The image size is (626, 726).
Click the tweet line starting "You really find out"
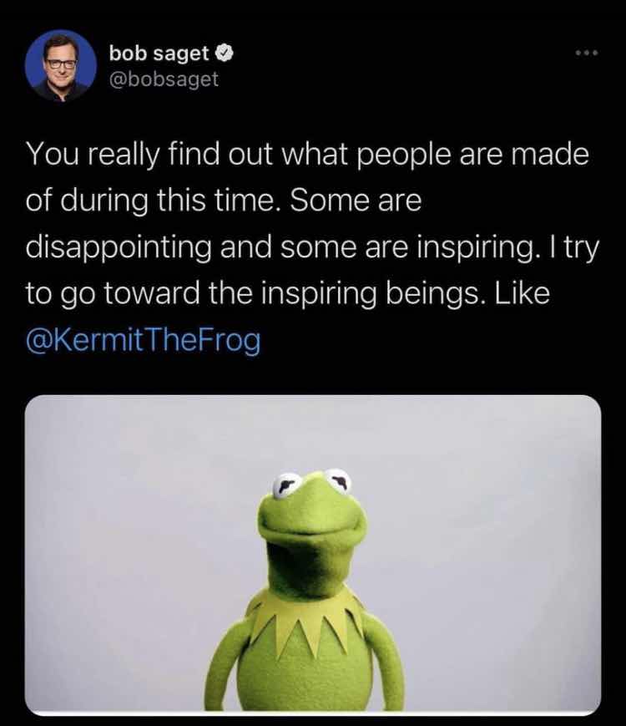[x=307, y=155]
